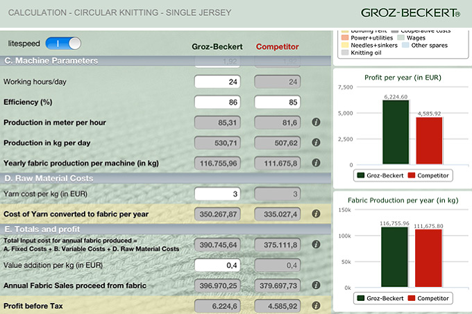Select Competitor yarn cost total 335.027,4
Screen dimensions: 472x314
coord(278,214)
